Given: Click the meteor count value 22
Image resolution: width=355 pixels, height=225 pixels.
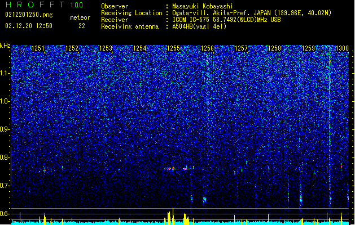Looking at the screenshot, I should [x=82, y=26].
